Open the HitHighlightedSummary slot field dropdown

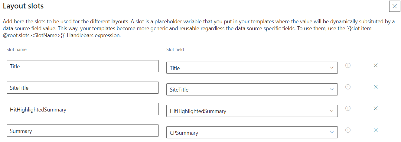pyautogui.click(x=252, y=111)
